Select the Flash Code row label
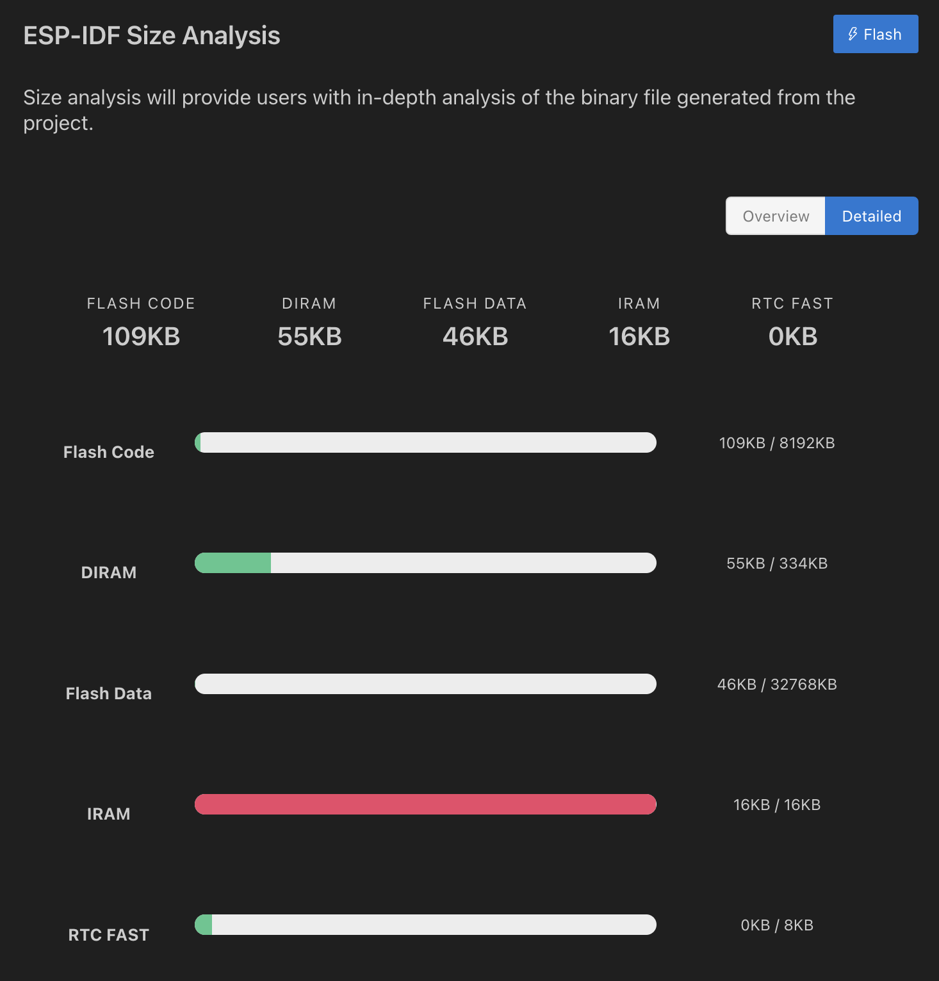 (x=108, y=451)
